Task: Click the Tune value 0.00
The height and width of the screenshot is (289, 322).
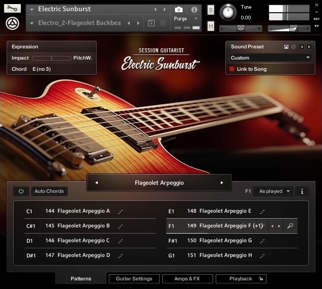Action: (246, 18)
